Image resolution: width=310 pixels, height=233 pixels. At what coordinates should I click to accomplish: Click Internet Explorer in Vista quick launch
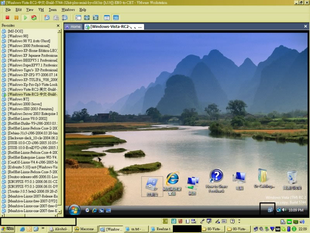click(x=94, y=210)
